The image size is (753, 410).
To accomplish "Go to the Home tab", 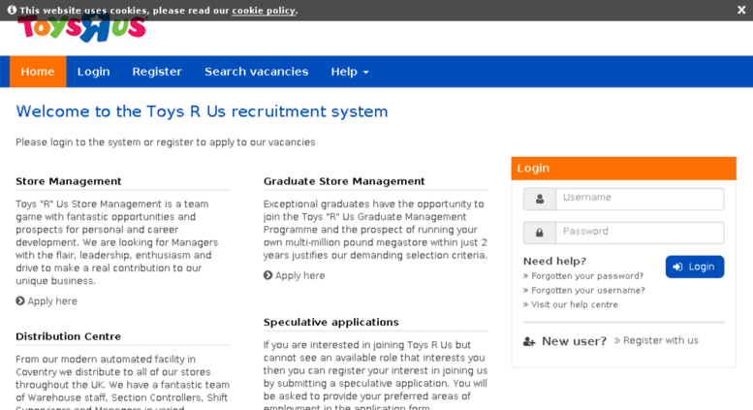I will [38, 72].
